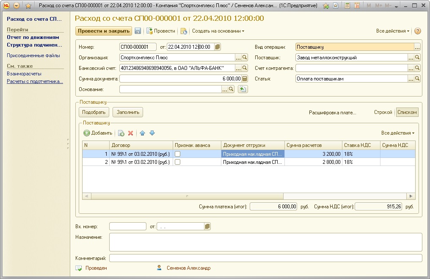Click the save document floppy disk icon
Viewport: 430px width, 279px height.
pos(138,31)
